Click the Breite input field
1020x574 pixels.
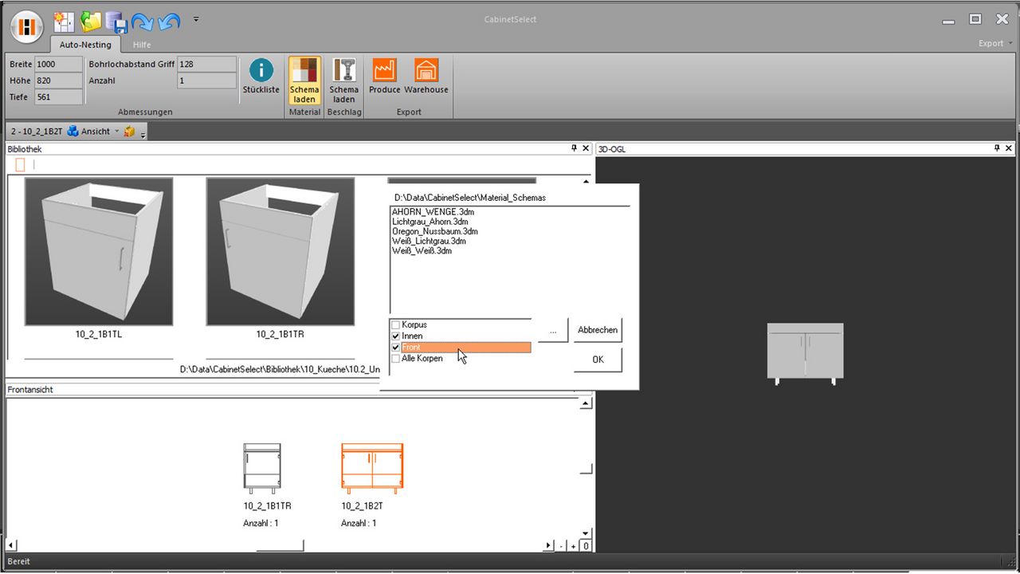pyautogui.click(x=58, y=64)
